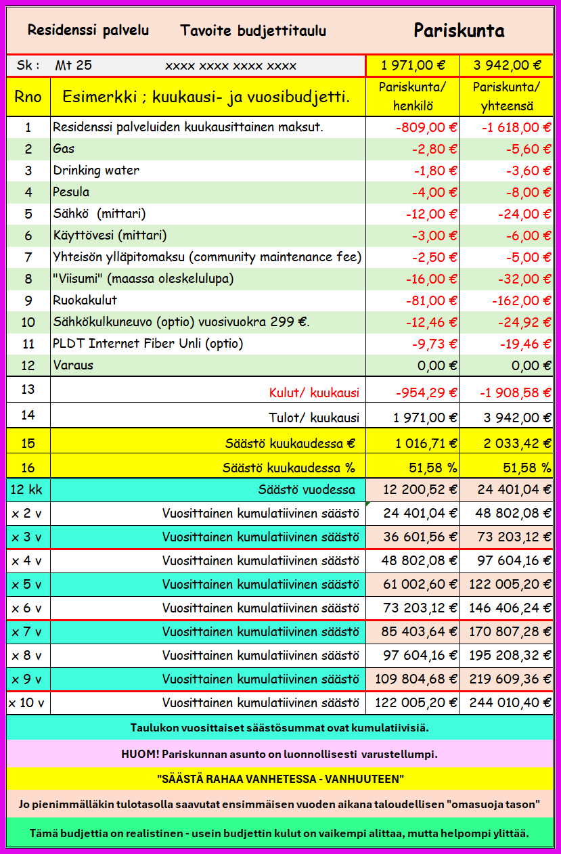This screenshot has width=561, height=854.
Task: Click the 'xxxx xxxx xxxx xxxx' placeholder
Action: click(x=231, y=66)
